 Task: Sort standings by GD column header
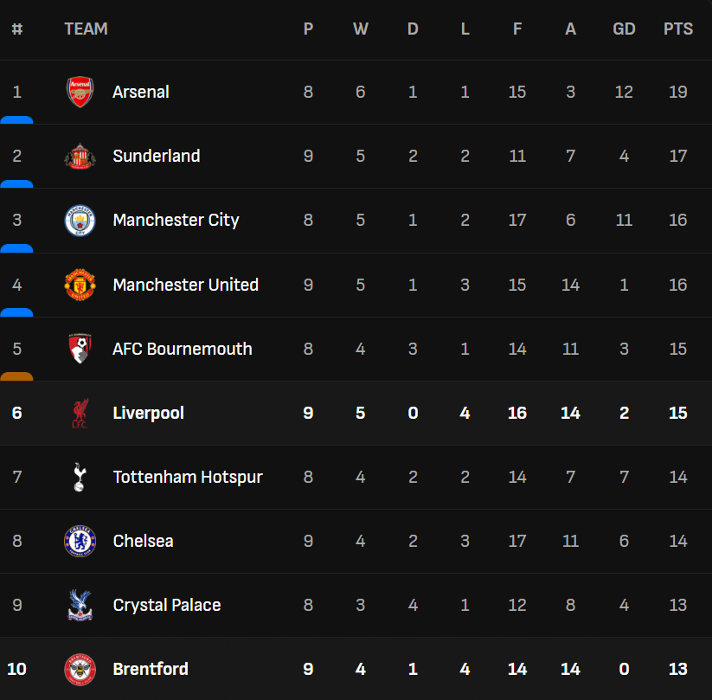point(624,29)
